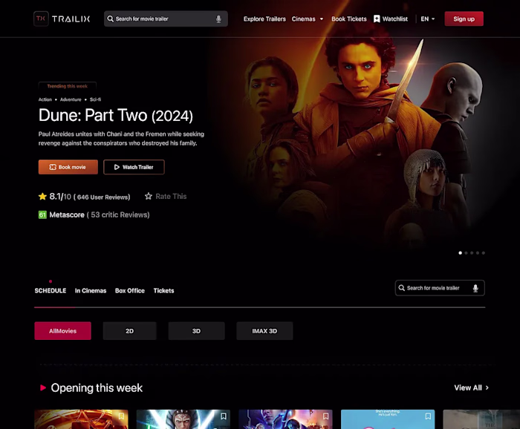Screen dimensions: 520x429
Task: Click the Rate This text
Action: 171,196
